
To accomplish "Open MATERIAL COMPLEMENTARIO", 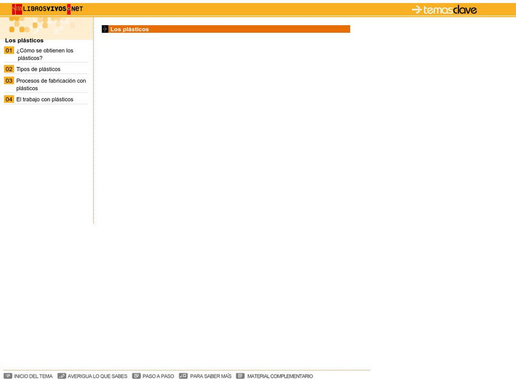I will (280, 376).
